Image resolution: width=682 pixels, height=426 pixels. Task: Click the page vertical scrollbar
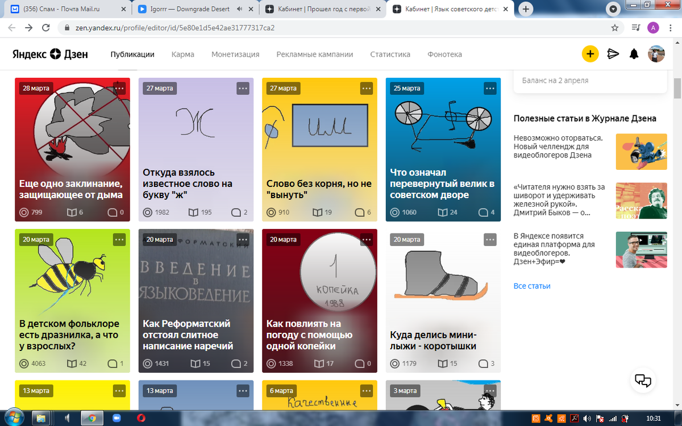[x=677, y=90]
